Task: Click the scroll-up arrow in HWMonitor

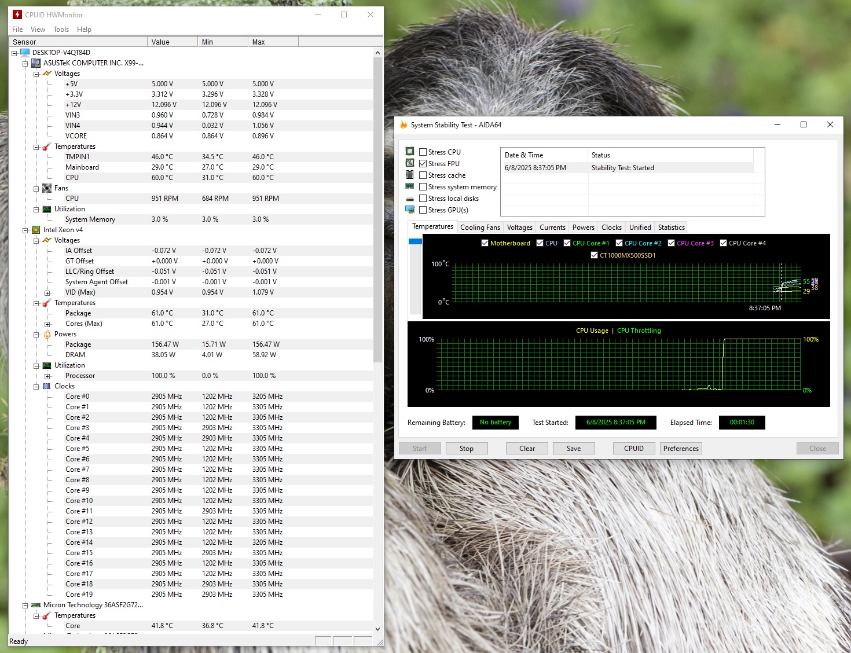Action: click(378, 53)
